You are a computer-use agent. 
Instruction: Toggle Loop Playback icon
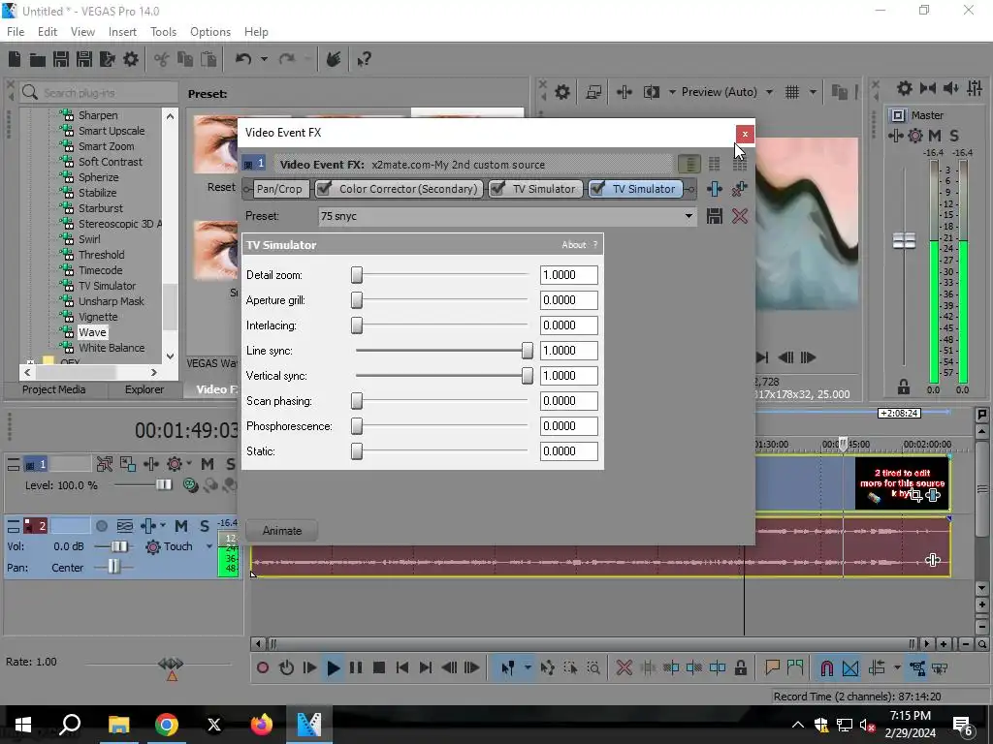pos(286,667)
